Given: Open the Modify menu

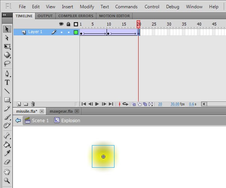Looking at the screenshot, I should coord(87,6).
